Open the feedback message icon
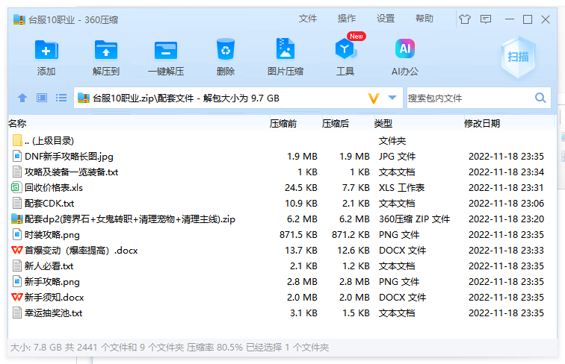This screenshot has width=565, height=364. point(486,19)
